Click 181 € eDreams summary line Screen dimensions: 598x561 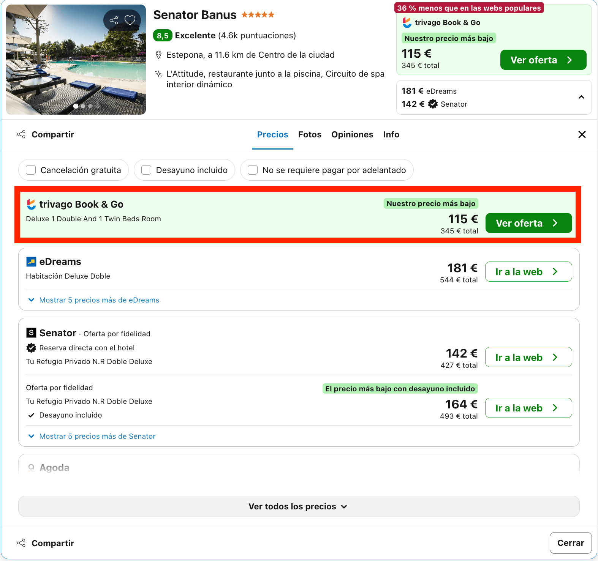click(x=429, y=91)
